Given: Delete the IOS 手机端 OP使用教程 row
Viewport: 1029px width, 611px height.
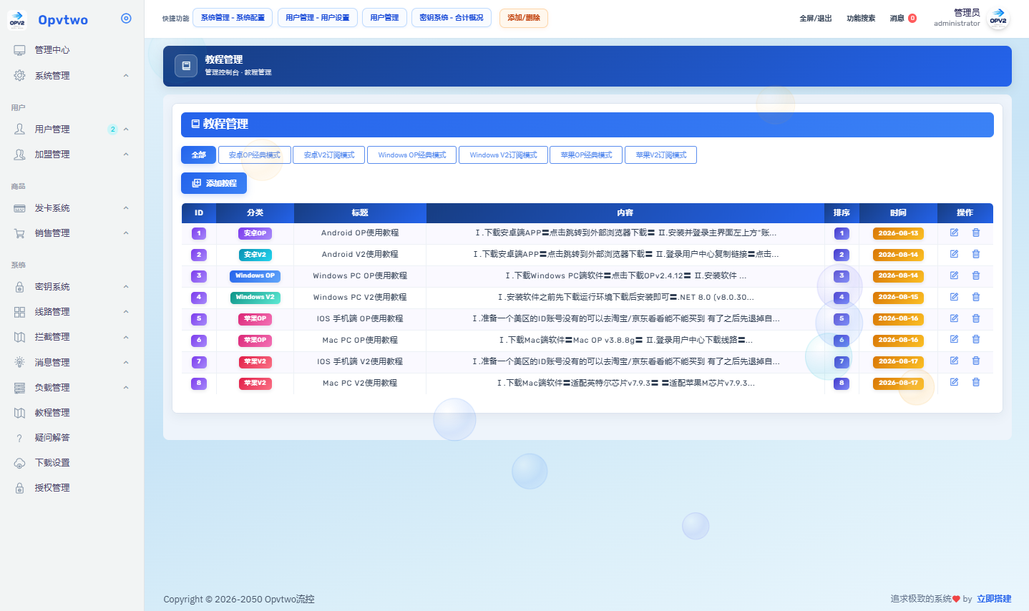Looking at the screenshot, I should click(x=976, y=318).
